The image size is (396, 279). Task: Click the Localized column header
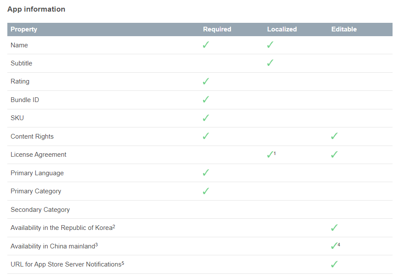tap(282, 29)
